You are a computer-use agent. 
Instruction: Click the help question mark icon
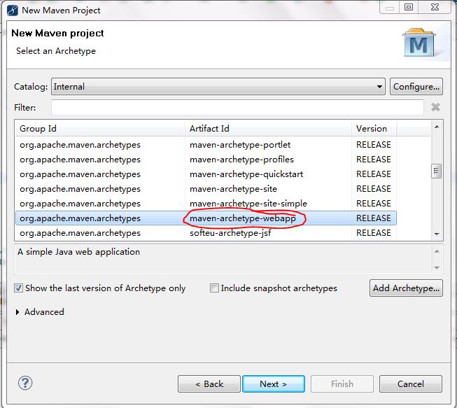25,383
